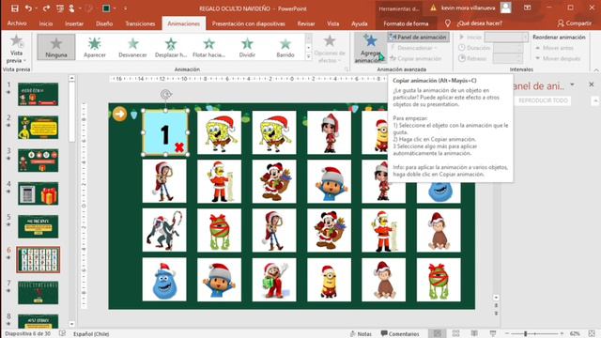The height and width of the screenshot is (338, 601).
Task: Switch to Normal view icon in status bar
Action: click(438, 334)
